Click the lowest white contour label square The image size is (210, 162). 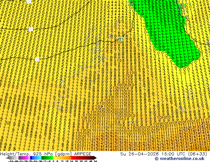pyautogui.click(x=37, y=59)
